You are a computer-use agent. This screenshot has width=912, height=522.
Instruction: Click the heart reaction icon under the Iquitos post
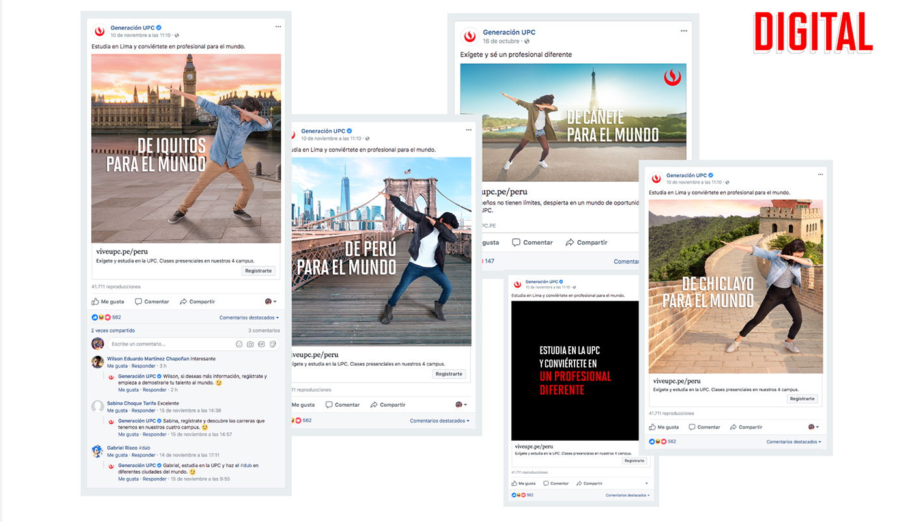click(x=107, y=316)
